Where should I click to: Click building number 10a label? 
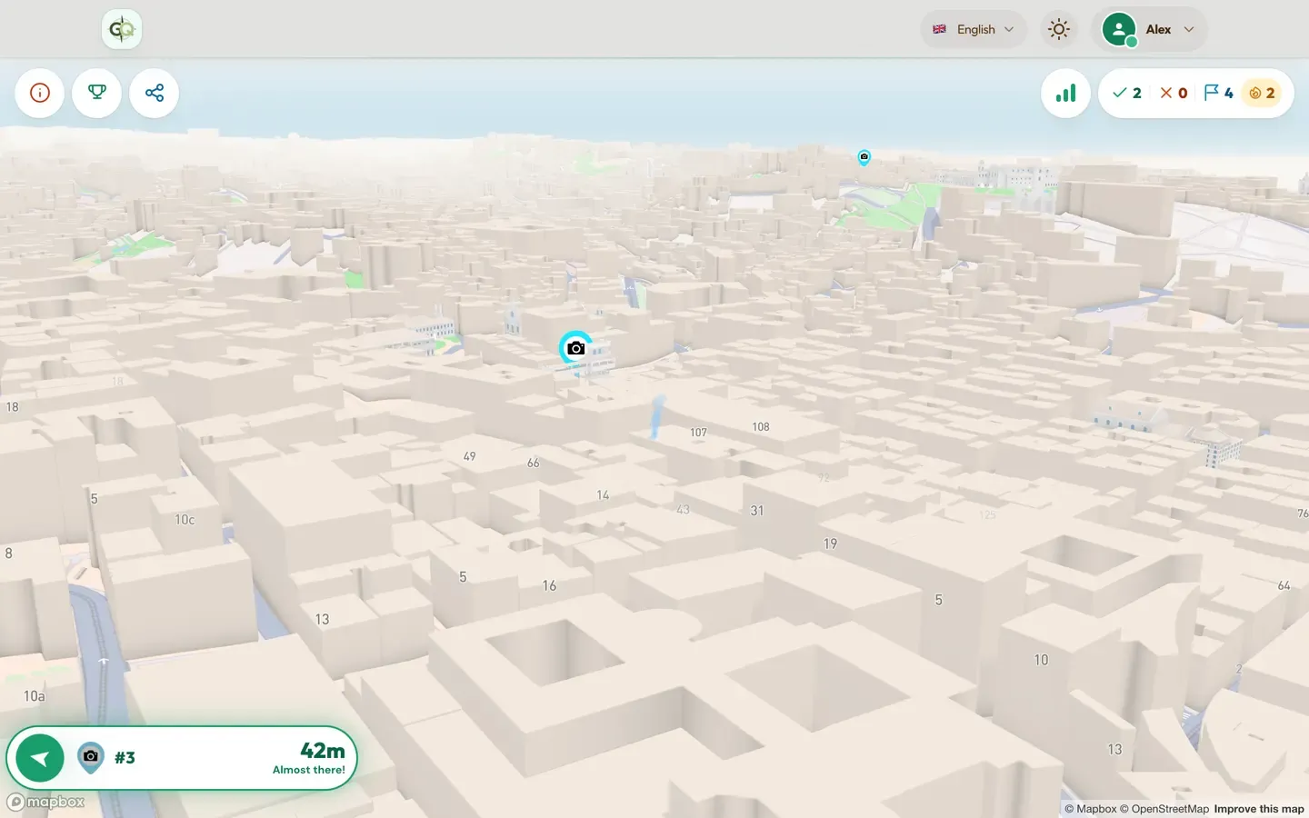pyautogui.click(x=35, y=696)
